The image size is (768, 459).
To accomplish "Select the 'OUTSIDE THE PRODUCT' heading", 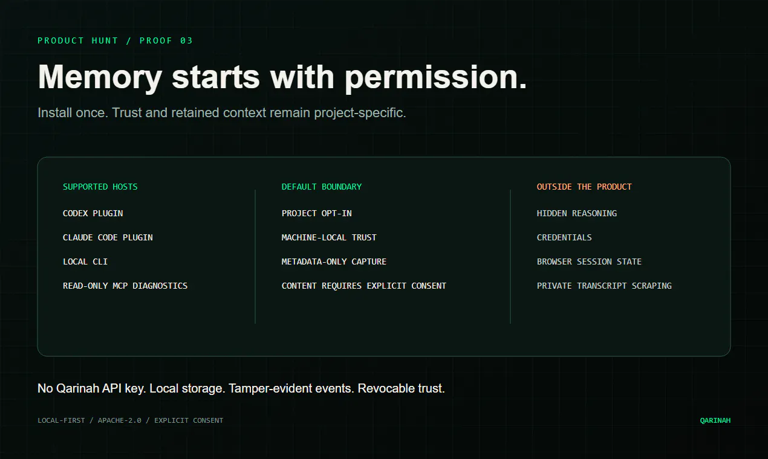I will click(584, 187).
